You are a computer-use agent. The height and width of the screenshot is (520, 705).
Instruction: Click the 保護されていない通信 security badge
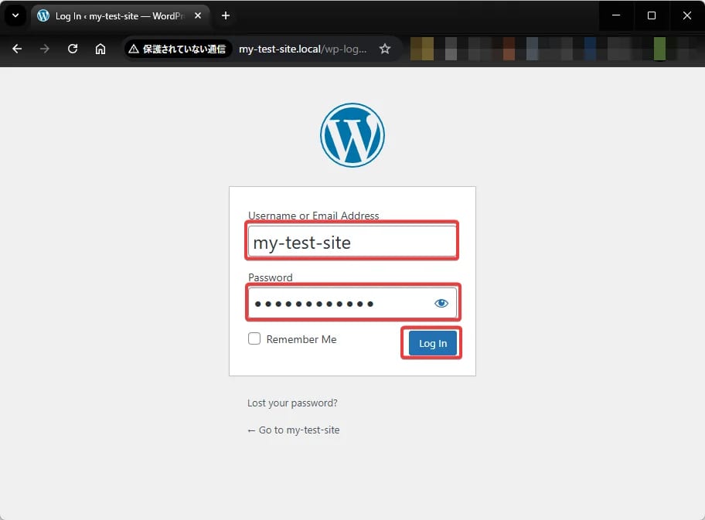click(177, 49)
